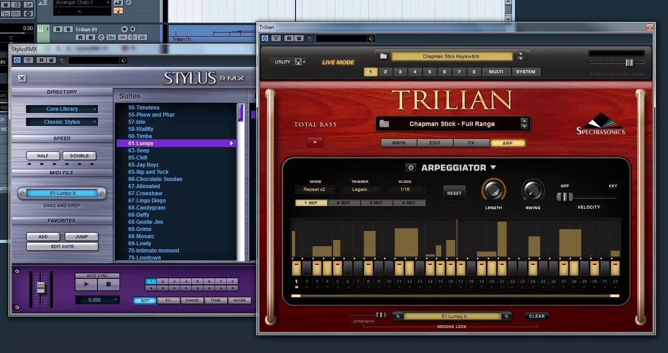Click the right arrow of the Groove Lock field
The height and width of the screenshot is (353, 668).
click(506, 316)
